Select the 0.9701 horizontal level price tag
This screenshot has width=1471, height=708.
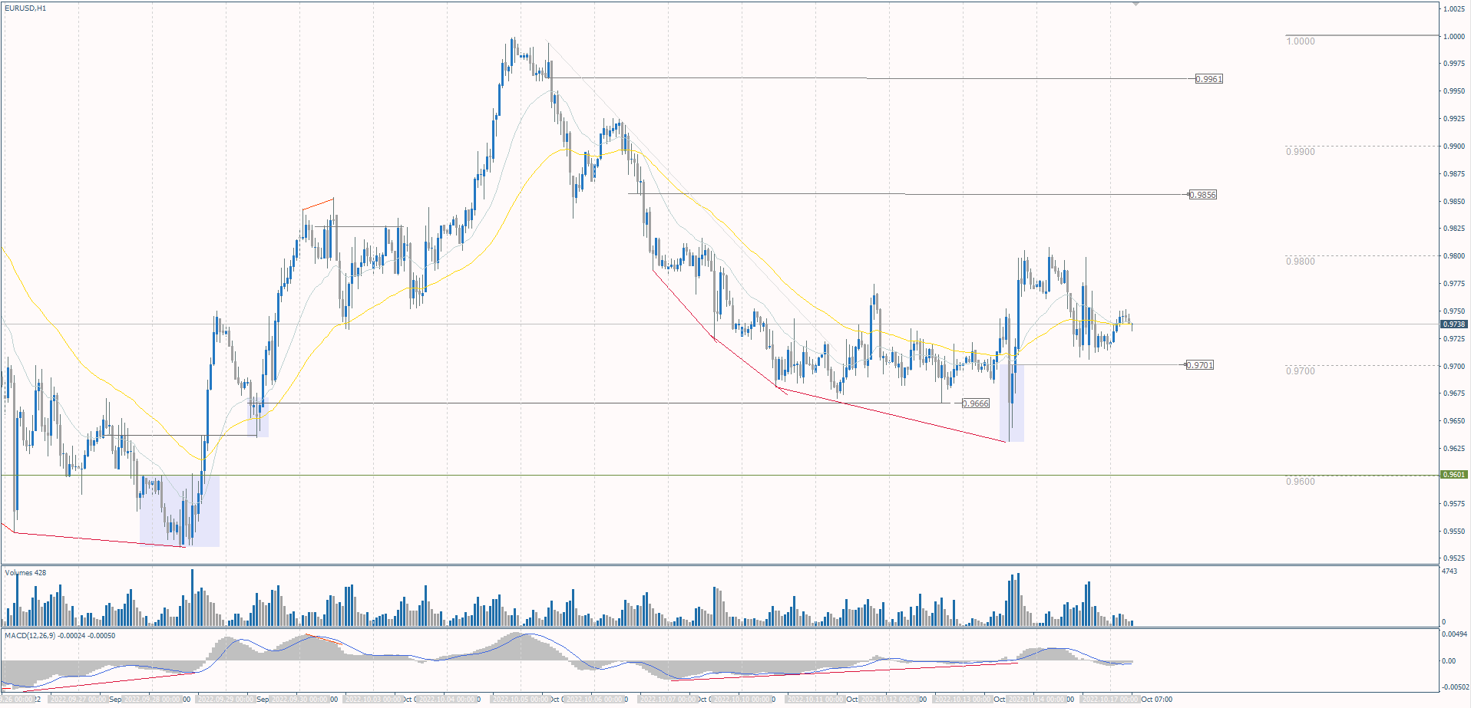coord(1200,365)
